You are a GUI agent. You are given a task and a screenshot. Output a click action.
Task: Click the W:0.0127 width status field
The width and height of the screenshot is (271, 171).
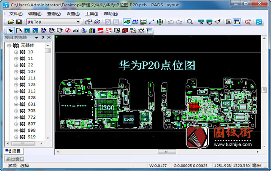point(158,166)
